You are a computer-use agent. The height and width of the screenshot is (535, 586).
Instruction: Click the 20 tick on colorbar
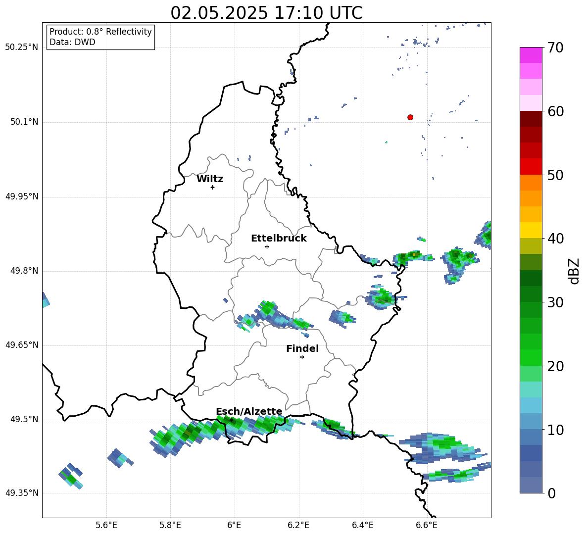(555, 366)
